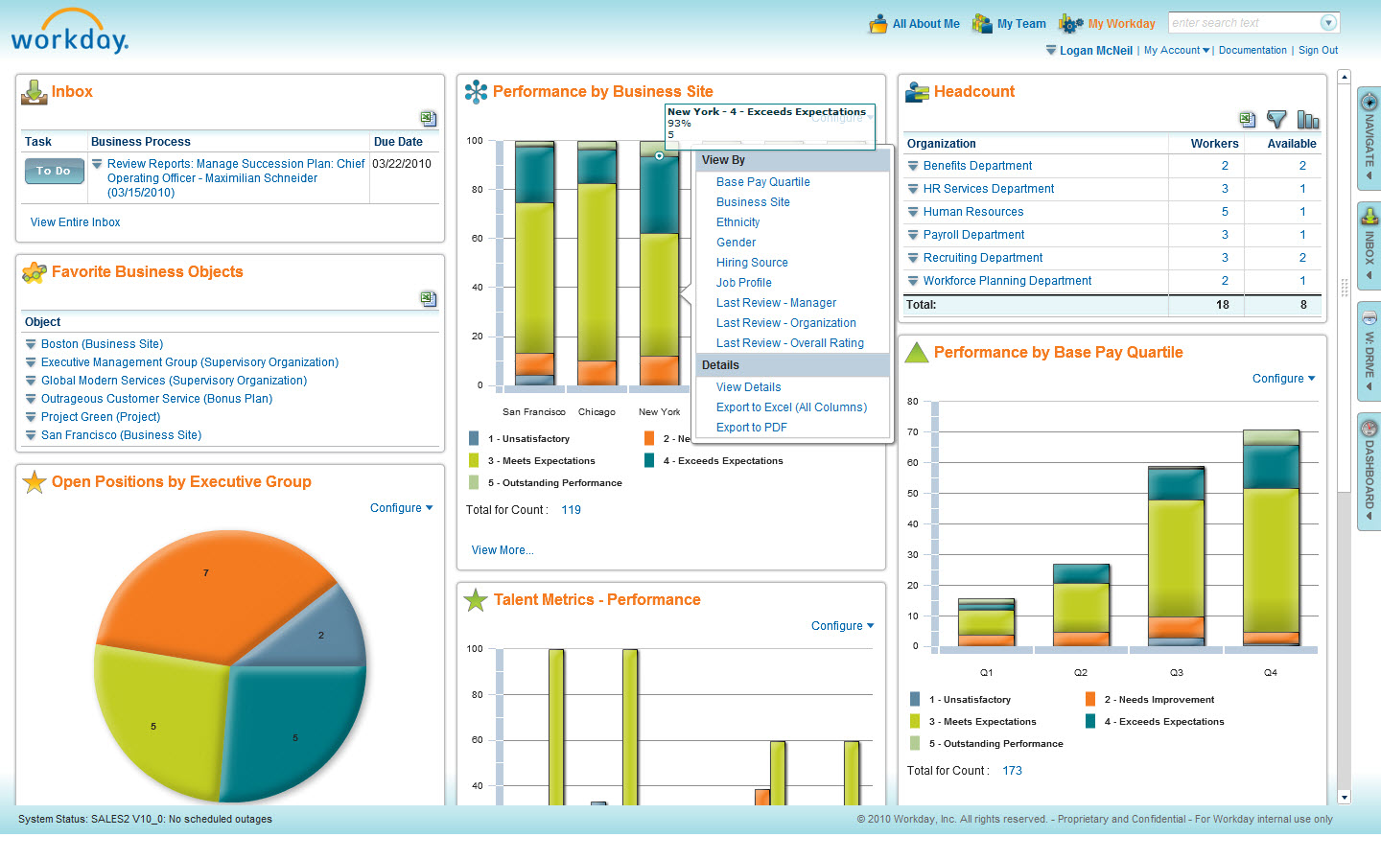Switch Headcount view to chart display

pyautogui.click(x=1308, y=119)
